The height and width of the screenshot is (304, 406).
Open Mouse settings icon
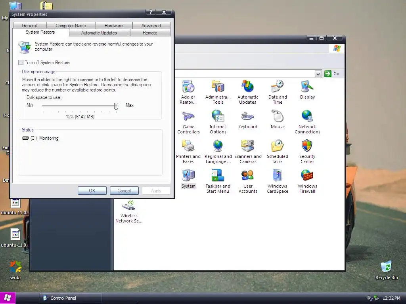(278, 119)
